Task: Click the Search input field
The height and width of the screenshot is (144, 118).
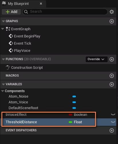Action: tap(65, 12)
